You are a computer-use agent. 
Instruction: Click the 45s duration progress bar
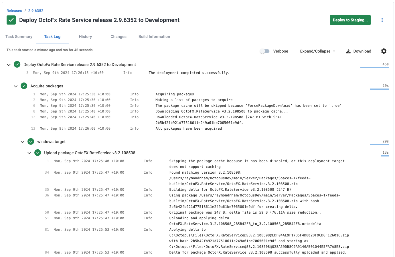tap(375, 68)
